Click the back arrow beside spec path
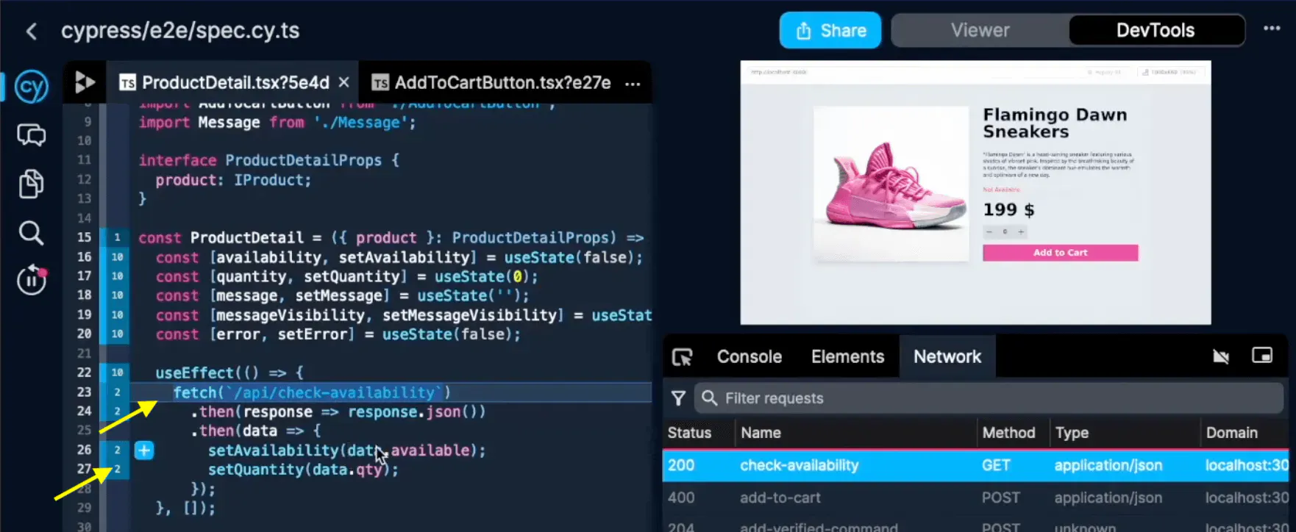1296x532 pixels. click(31, 31)
